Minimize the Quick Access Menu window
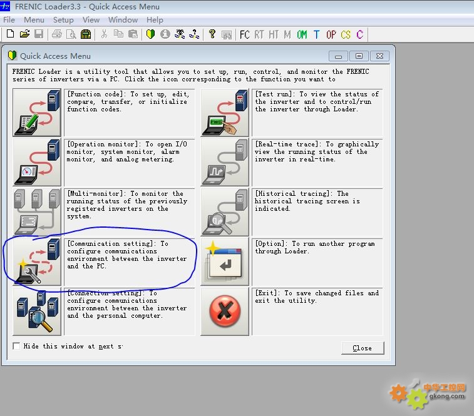This screenshot has width=474, height=416. 338,56
